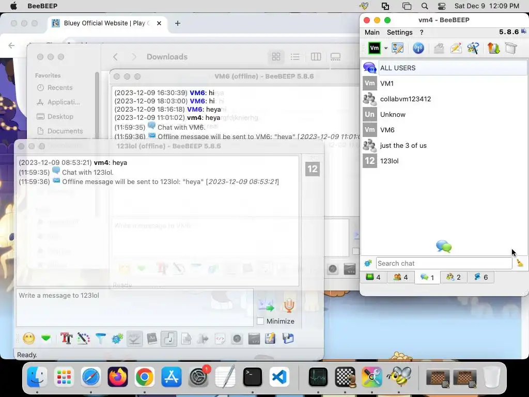The width and height of the screenshot is (529, 397).
Task: Open 'just the 3 of us' group
Action: point(444,145)
